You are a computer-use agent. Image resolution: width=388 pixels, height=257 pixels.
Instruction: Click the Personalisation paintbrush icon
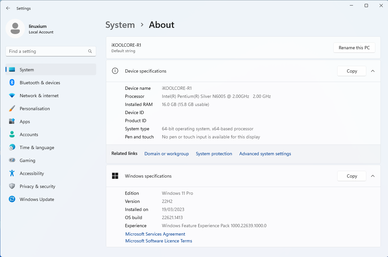click(x=12, y=109)
